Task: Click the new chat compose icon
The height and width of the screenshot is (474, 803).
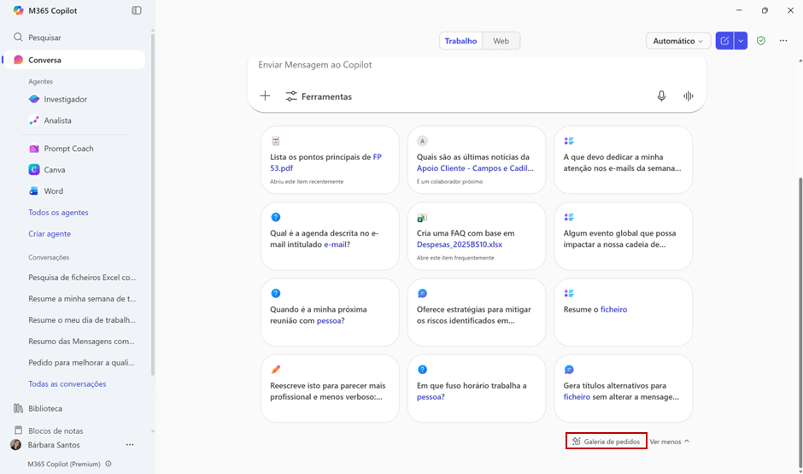Action: pyautogui.click(x=724, y=41)
